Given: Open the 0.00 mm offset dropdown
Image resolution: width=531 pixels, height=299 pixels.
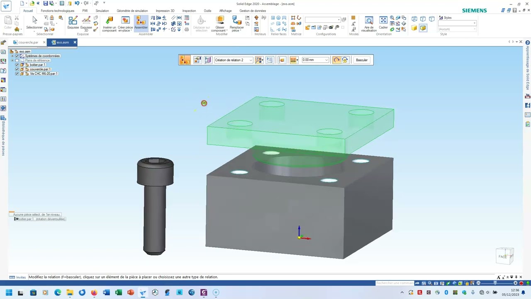Looking at the screenshot, I should coord(326,60).
